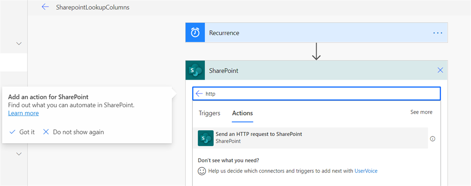Open the Learn more link
471x186 pixels.
pyautogui.click(x=23, y=113)
